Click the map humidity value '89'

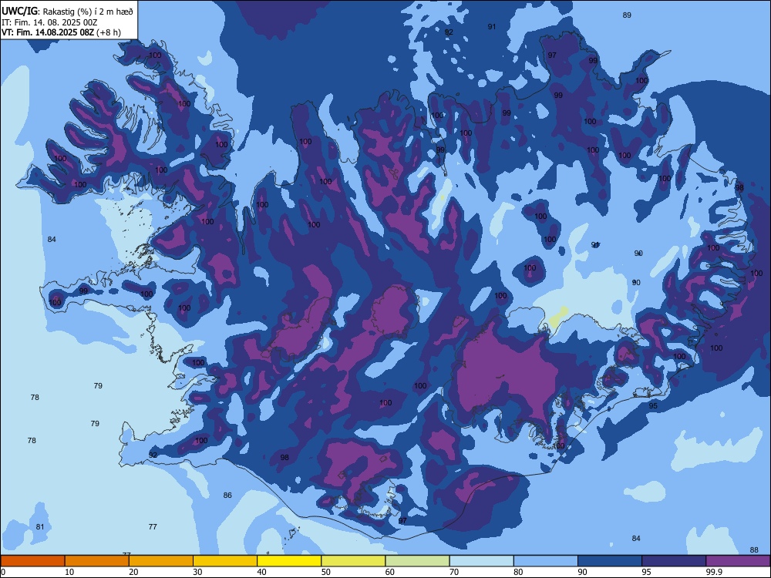627,15
